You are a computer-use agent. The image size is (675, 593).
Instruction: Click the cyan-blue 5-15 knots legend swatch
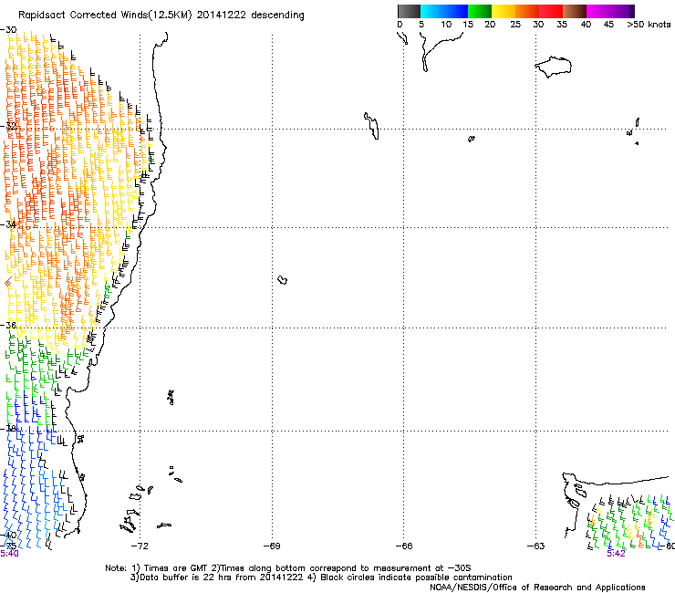(x=444, y=11)
